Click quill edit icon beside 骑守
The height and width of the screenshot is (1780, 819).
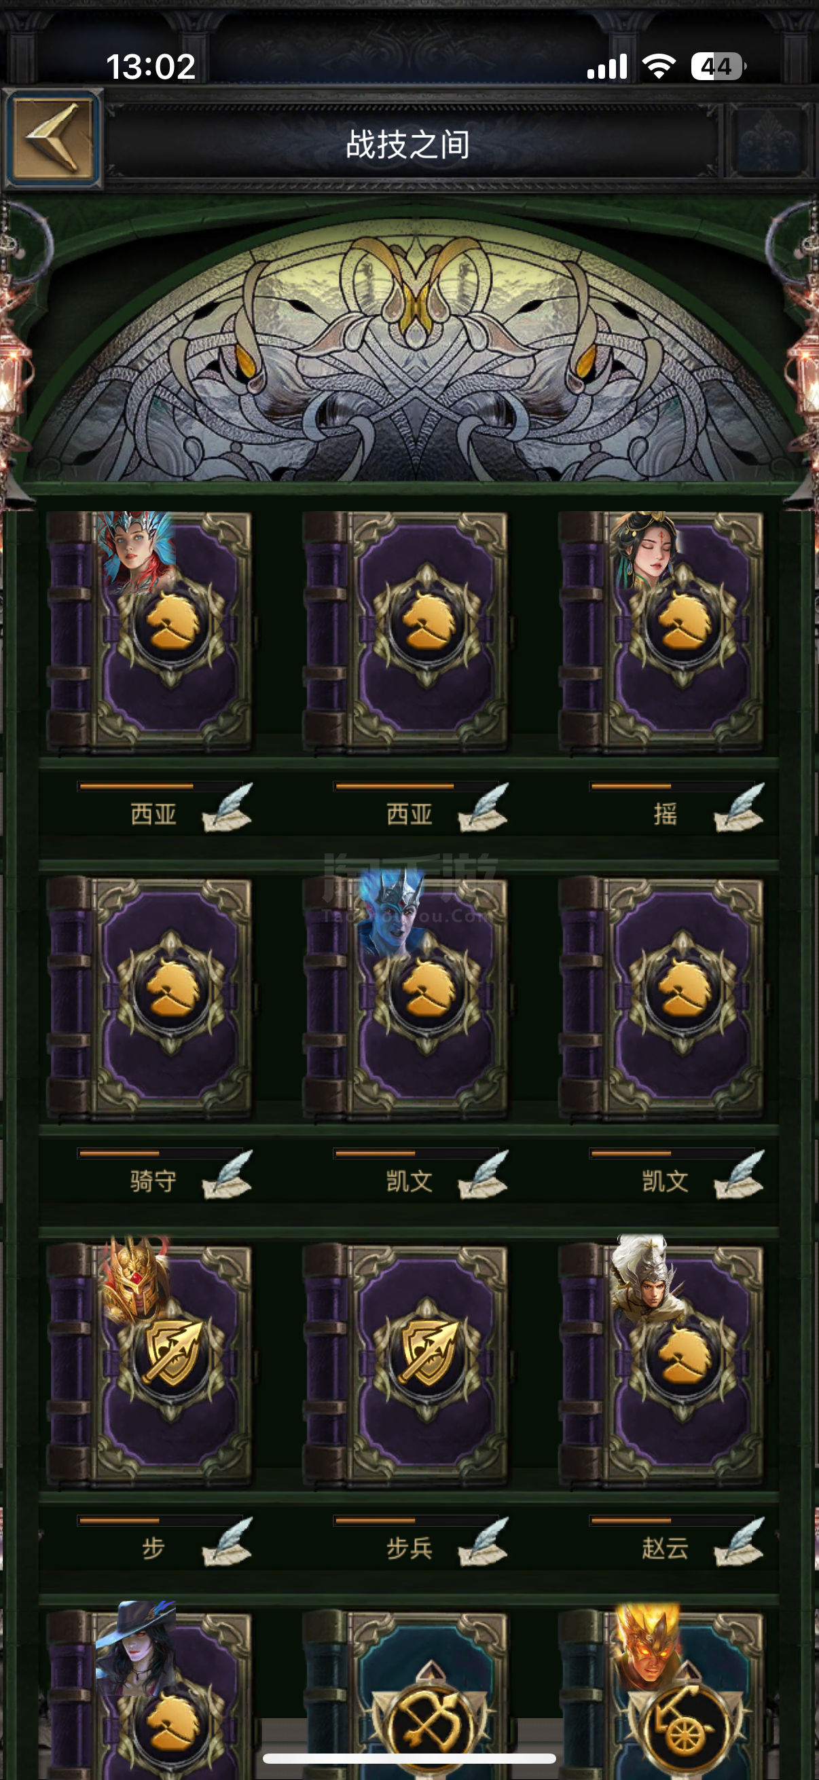point(227,1174)
